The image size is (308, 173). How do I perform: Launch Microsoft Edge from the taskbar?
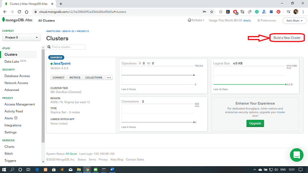[37, 170]
